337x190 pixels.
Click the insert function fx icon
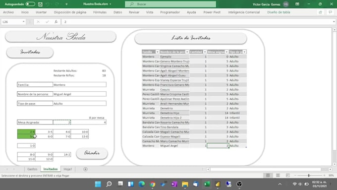coord(56,22)
